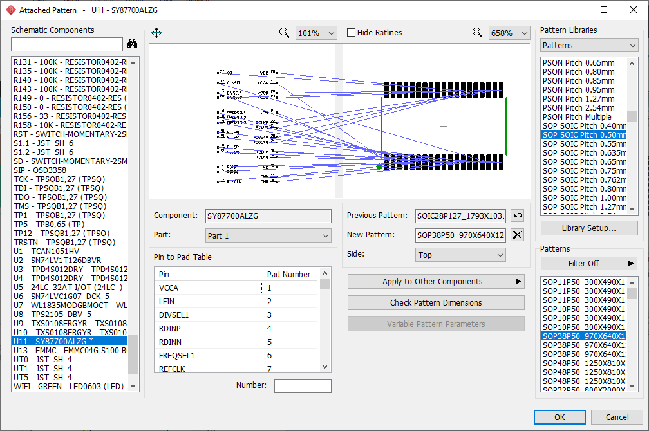The height and width of the screenshot is (431, 649).
Task: Clear new pattern with X icon
Action: [x=518, y=235]
